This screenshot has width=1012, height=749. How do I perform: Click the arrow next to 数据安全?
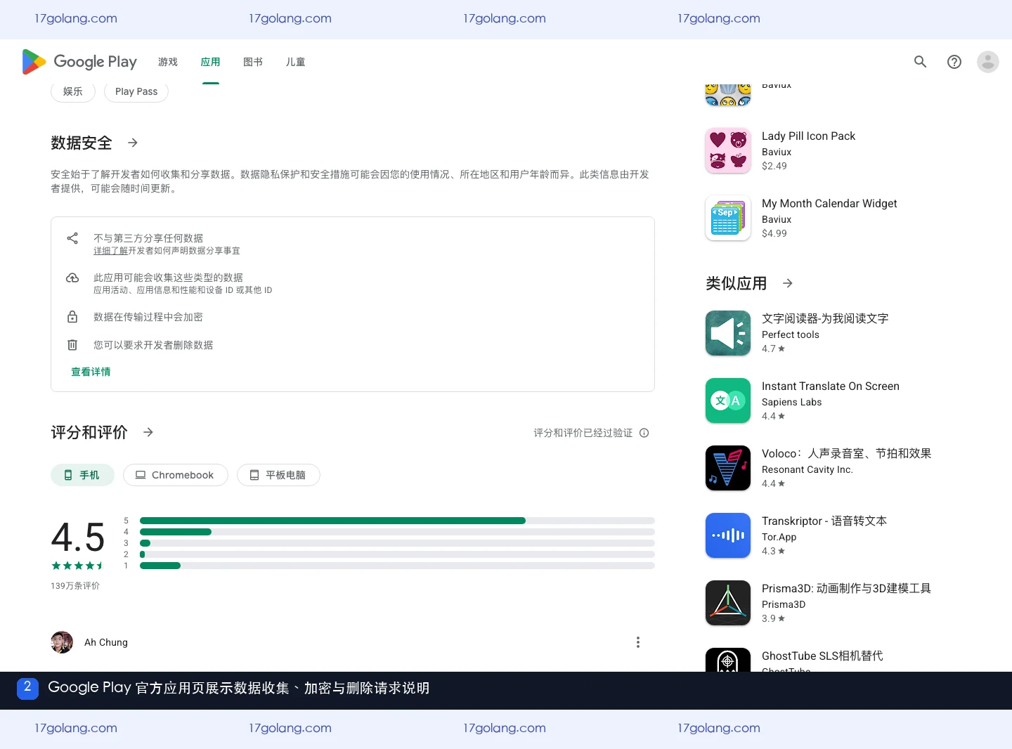coord(133,143)
